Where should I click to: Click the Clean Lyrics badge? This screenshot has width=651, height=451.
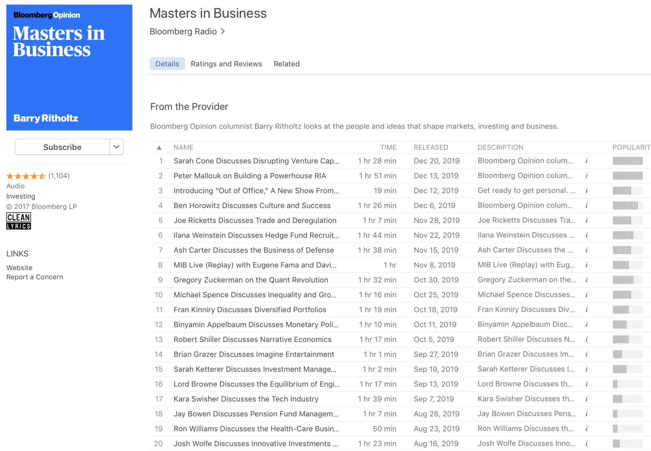18,221
